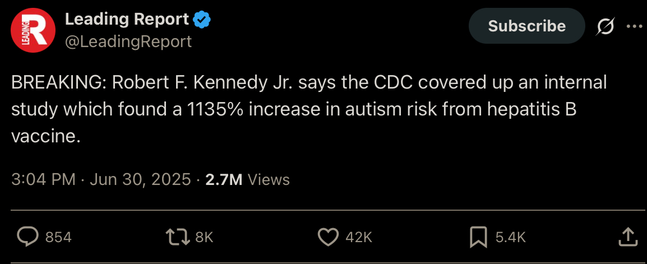Open the three-dot more options menu
This screenshot has width=647, height=264.
point(635,26)
